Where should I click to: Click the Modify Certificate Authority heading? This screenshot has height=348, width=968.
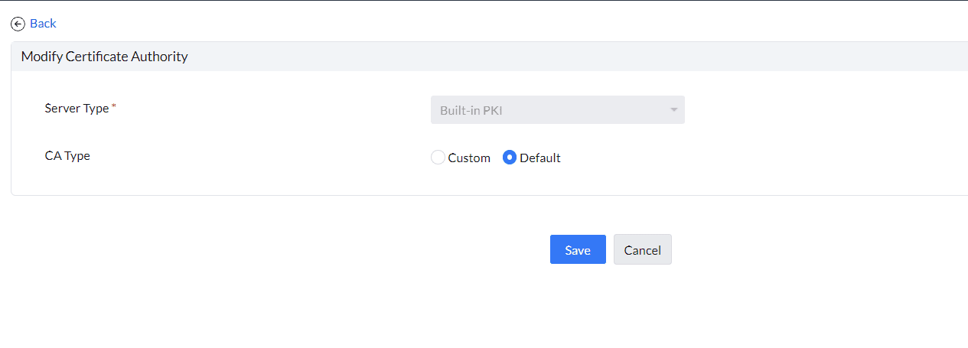coord(105,57)
